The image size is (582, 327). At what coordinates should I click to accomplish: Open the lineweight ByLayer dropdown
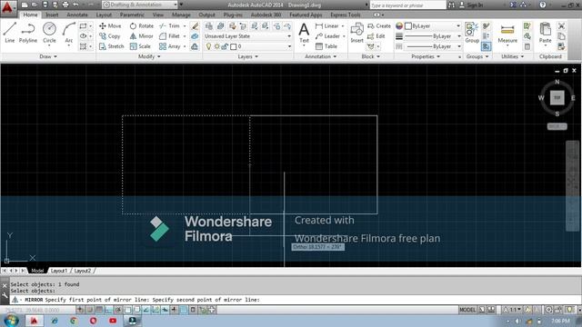(433, 36)
